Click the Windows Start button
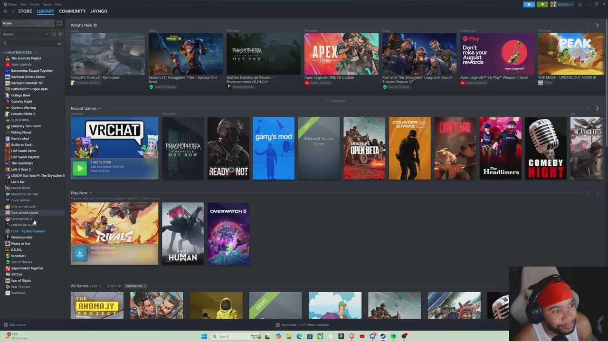The width and height of the screenshot is (608, 342). 204,336
